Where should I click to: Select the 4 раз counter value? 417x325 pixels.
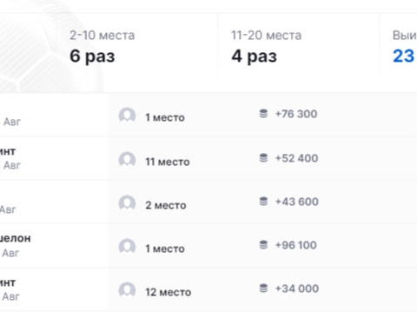coord(254,56)
